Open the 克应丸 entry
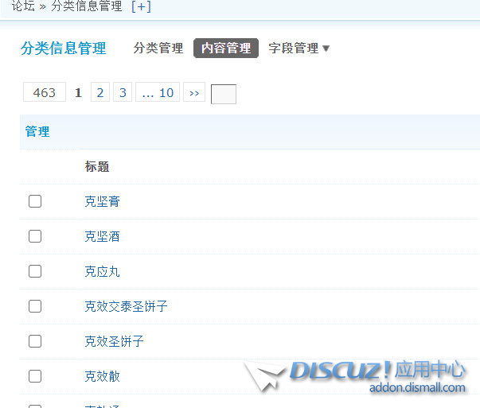The image size is (480, 408). coord(102,271)
